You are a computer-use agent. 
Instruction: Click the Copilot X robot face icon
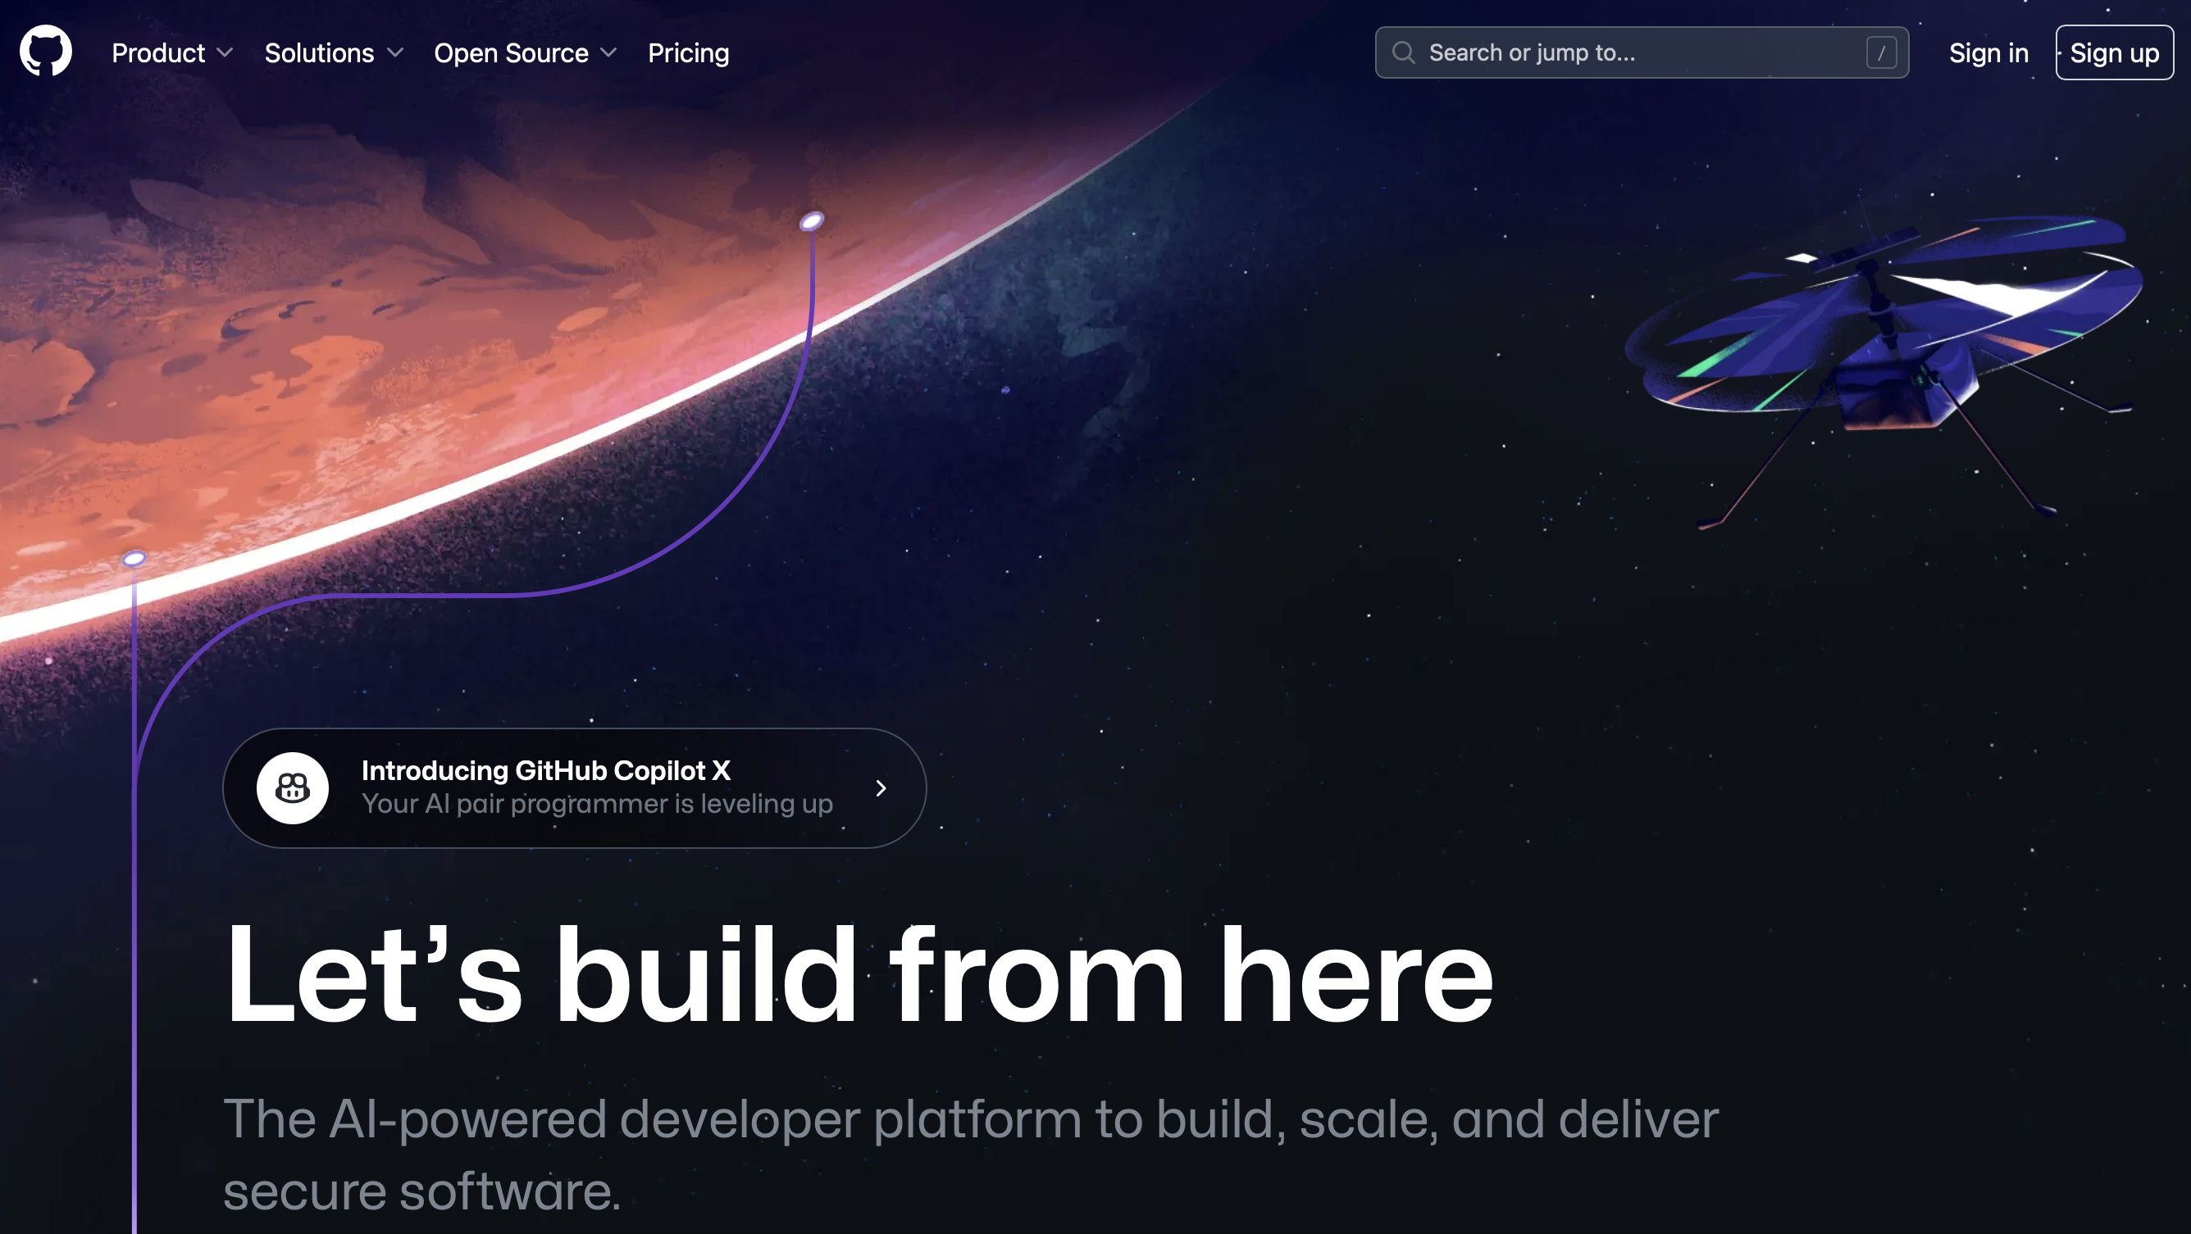pyautogui.click(x=292, y=786)
